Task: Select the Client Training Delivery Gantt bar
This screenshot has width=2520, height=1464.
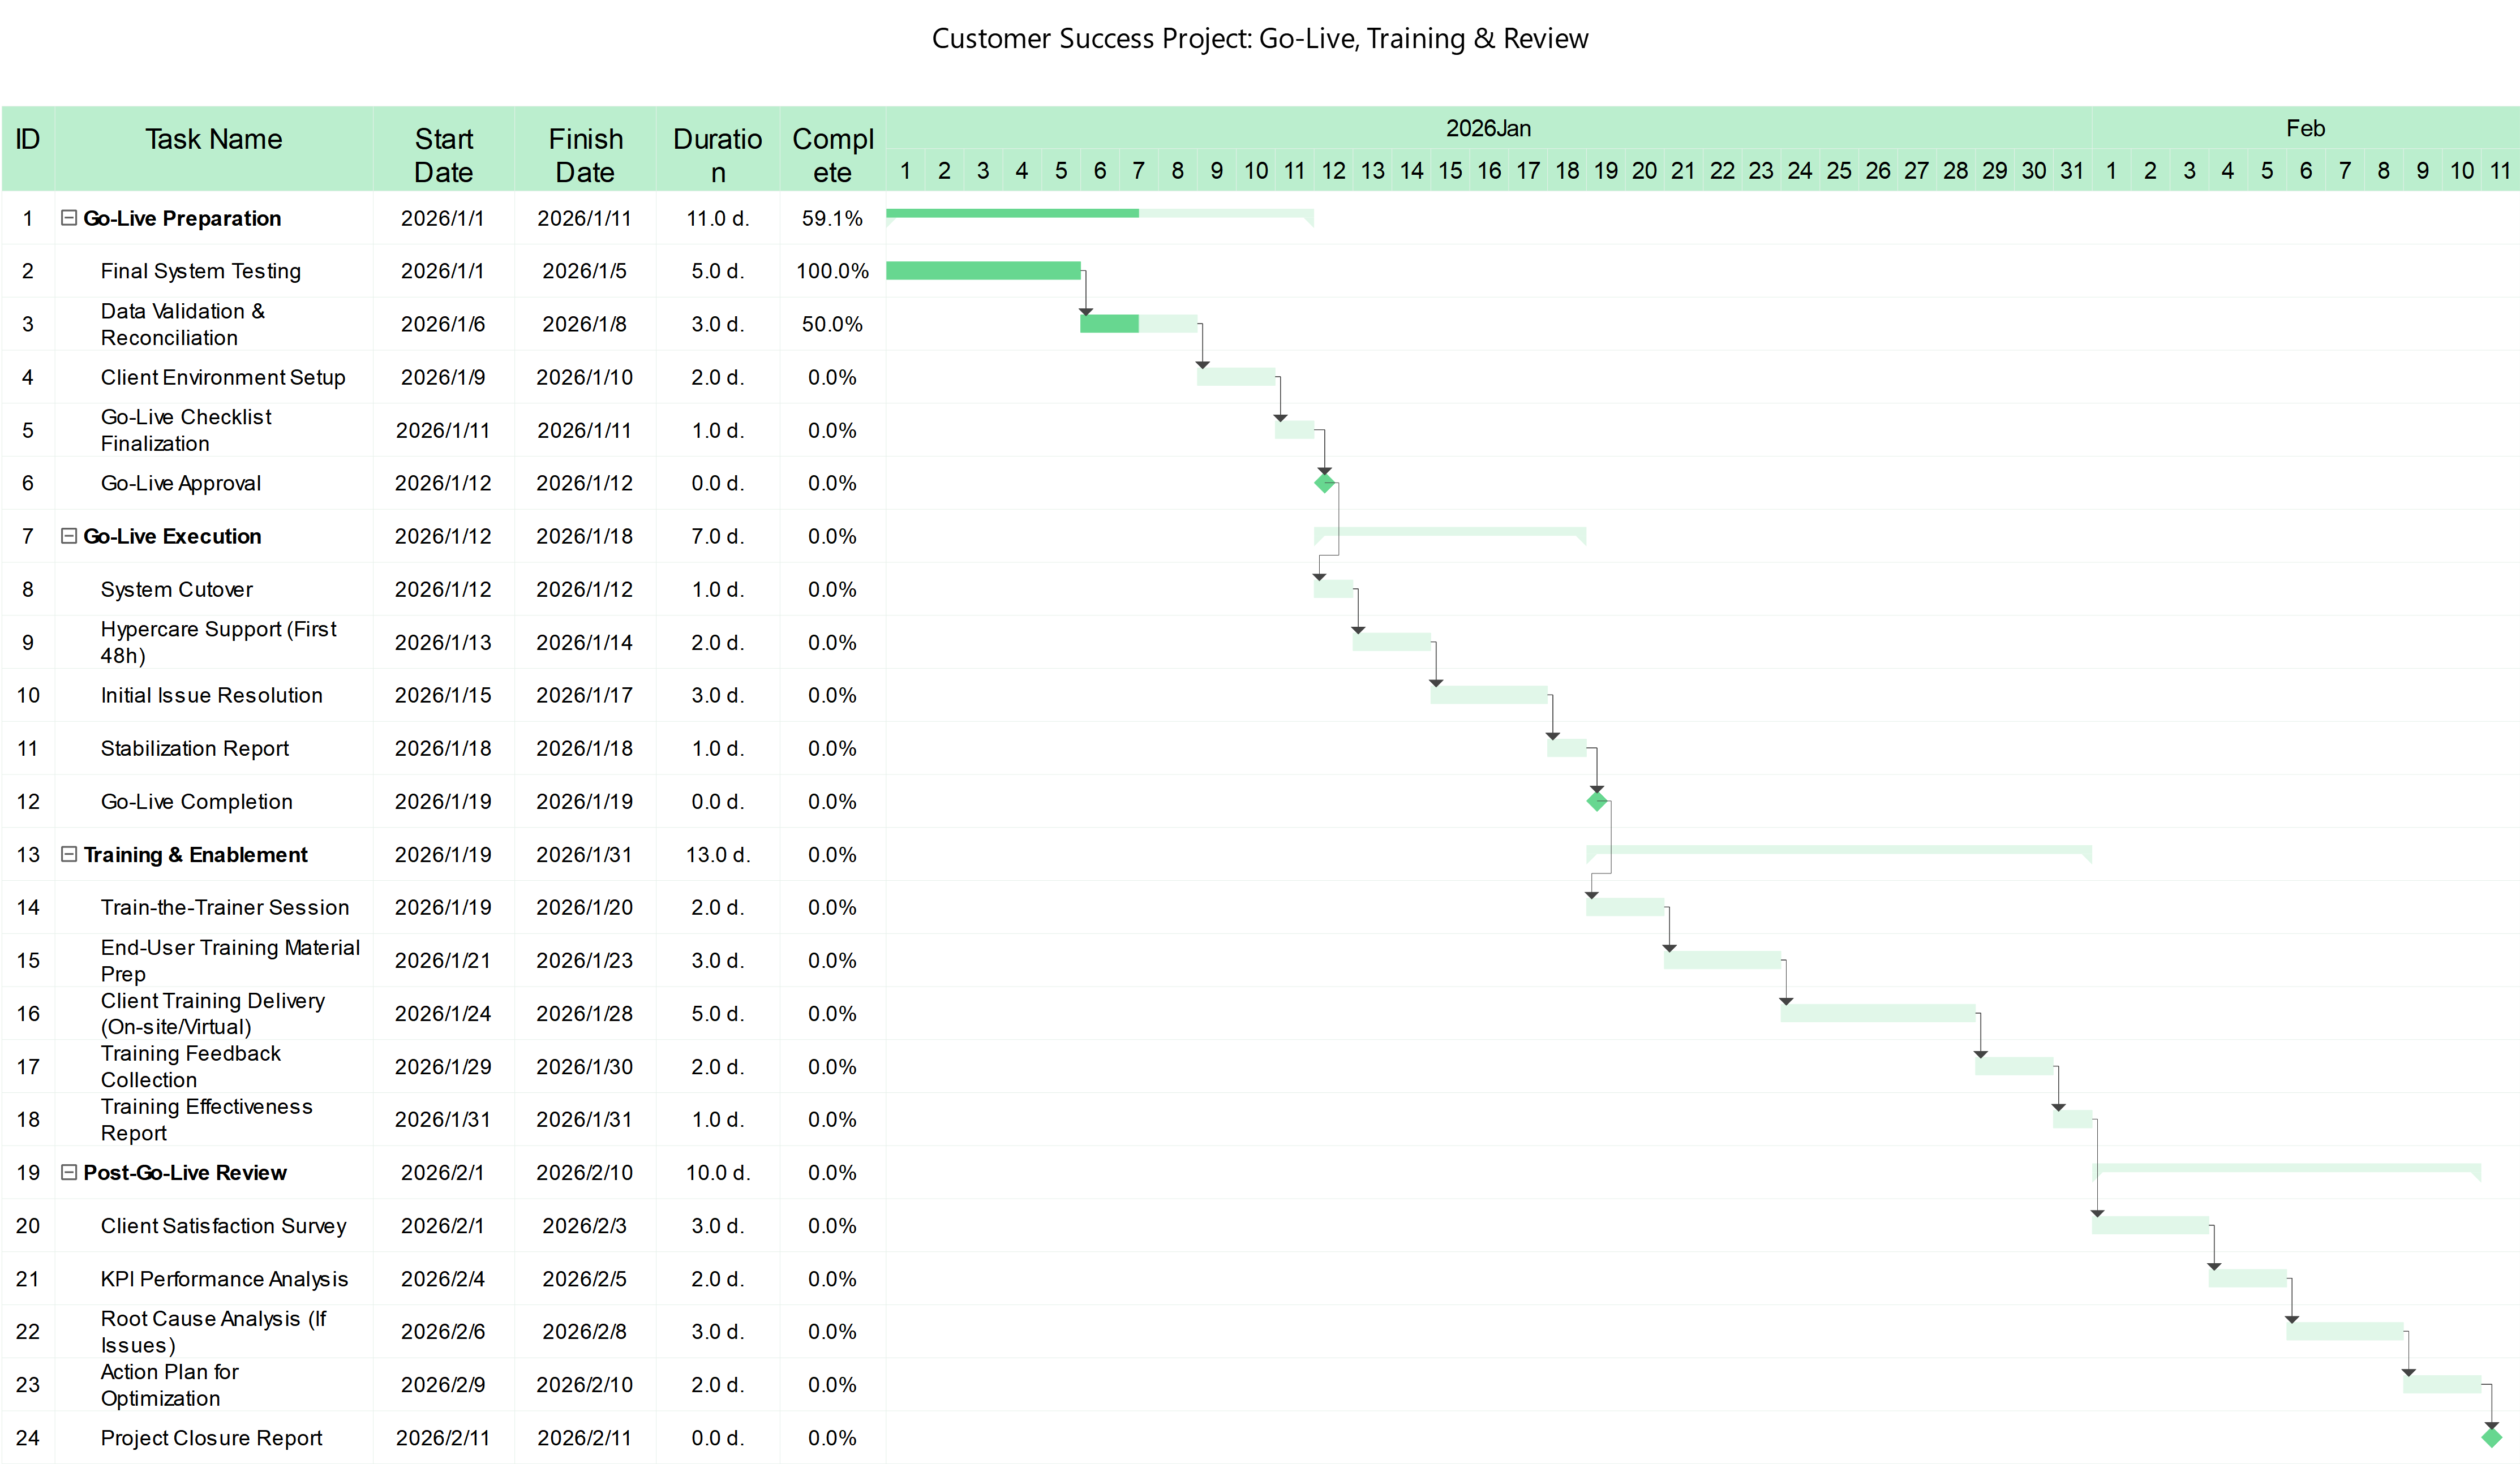Action: click(1878, 1013)
